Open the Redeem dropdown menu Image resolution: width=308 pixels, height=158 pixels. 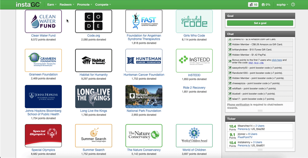point(67,5)
